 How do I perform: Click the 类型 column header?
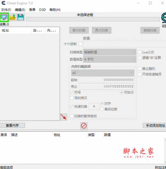pyautogui.click(x=95, y=135)
